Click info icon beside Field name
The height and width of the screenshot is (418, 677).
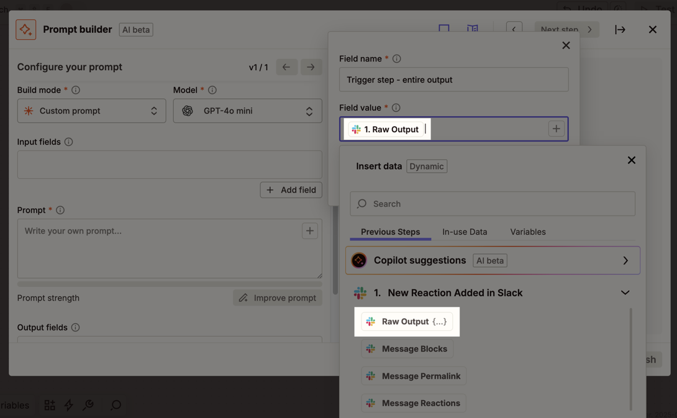click(396, 58)
